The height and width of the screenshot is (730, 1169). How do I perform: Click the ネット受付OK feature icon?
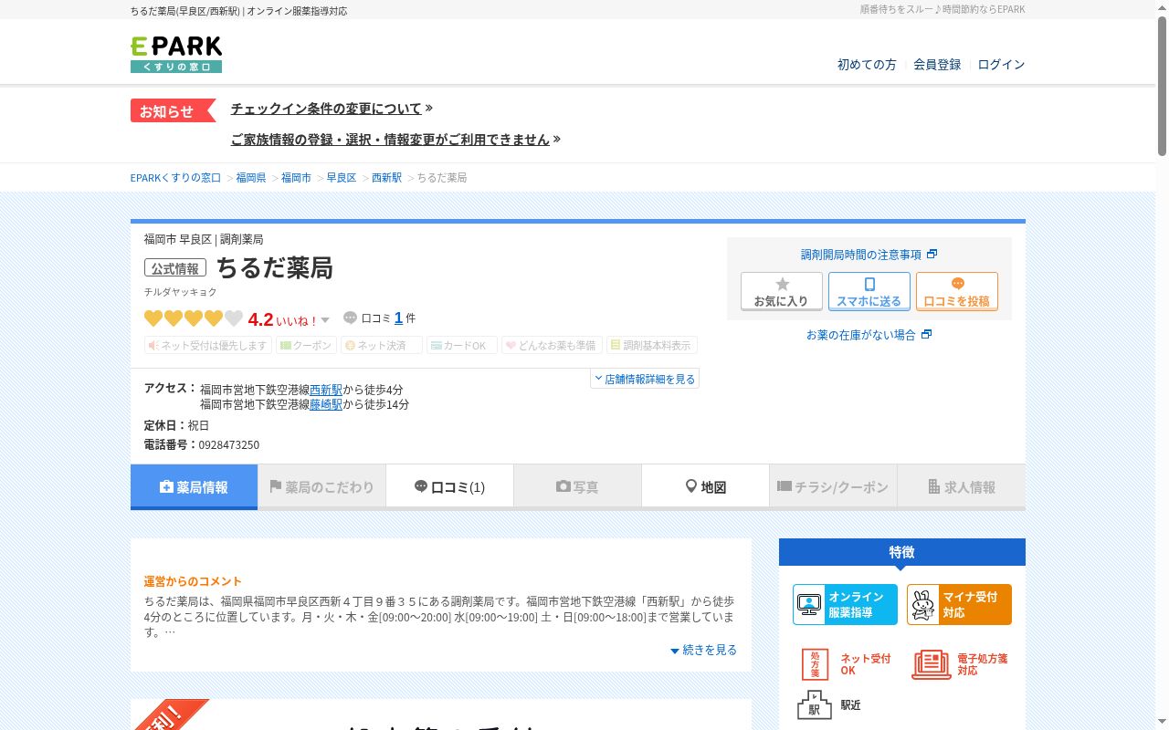846,664
